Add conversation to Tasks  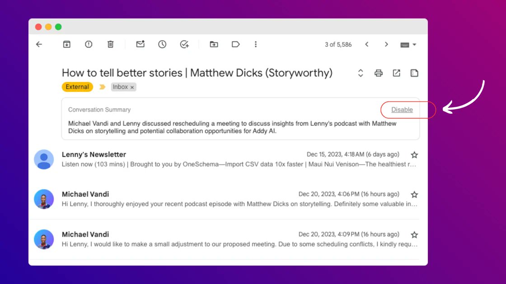coord(184,45)
